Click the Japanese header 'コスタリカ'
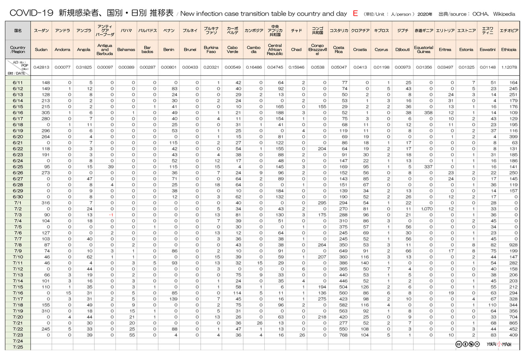The image size is (525, 357). pyautogui.click(x=339, y=31)
